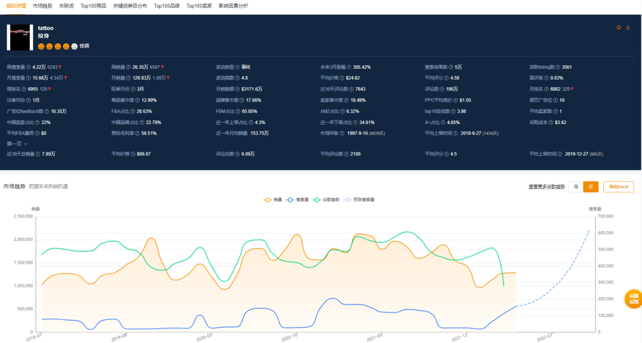Toggle the 预测搜索量 legend series
Viewport: 642px width, 343px height.
(359, 200)
